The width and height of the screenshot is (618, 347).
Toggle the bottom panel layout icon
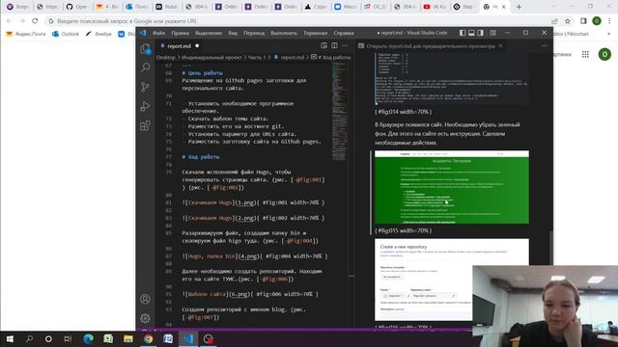click(x=471, y=33)
